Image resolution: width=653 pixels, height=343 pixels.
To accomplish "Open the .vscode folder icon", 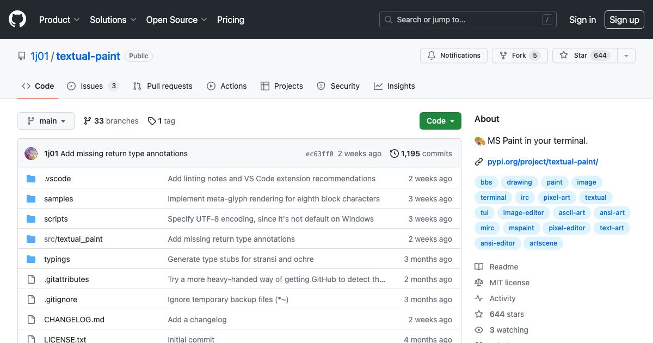I will [x=32, y=178].
